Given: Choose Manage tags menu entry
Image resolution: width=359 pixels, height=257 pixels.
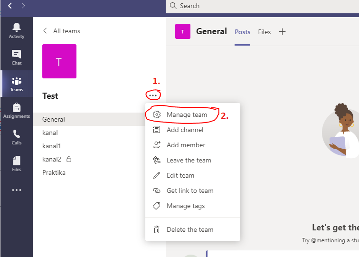Looking at the screenshot, I should click(x=193, y=206).
